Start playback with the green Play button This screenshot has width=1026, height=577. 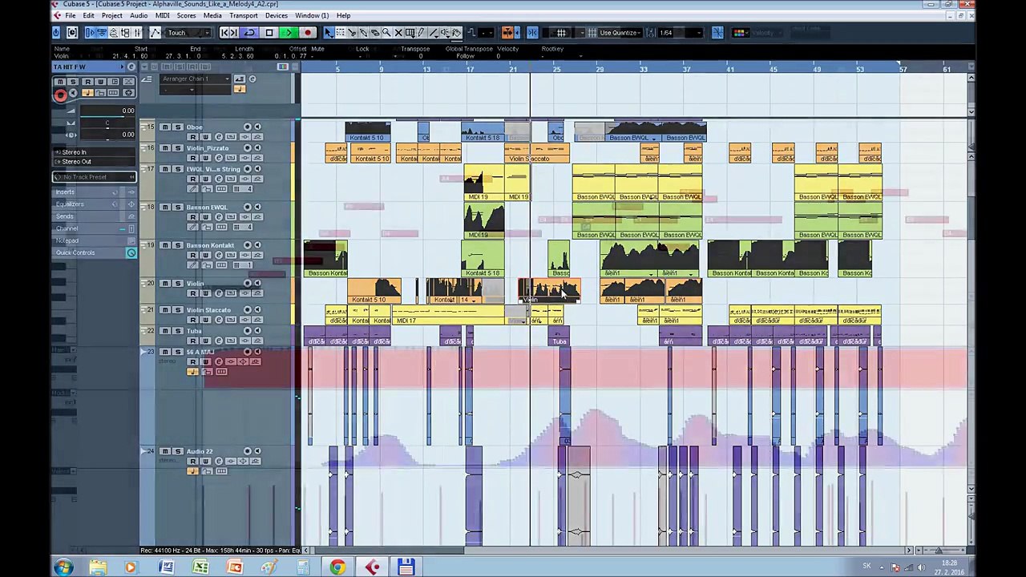[289, 33]
